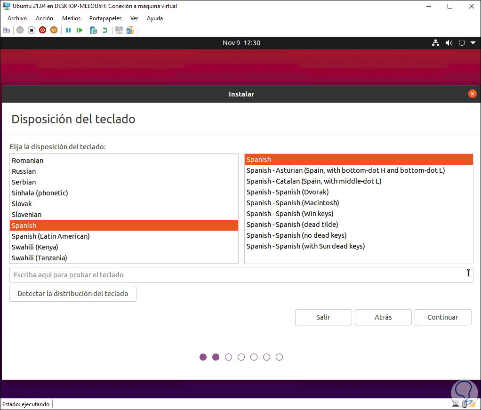Click the Ubuntu volume speaker icon

pyautogui.click(x=449, y=43)
